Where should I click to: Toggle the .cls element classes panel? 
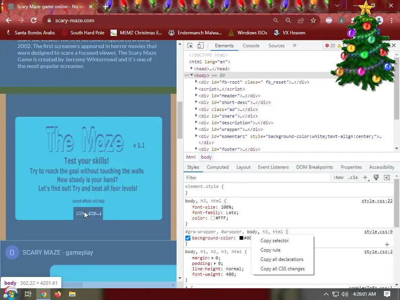(353, 178)
